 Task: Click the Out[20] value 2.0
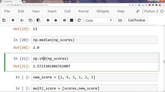pyautogui.click(x=36, y=48)
